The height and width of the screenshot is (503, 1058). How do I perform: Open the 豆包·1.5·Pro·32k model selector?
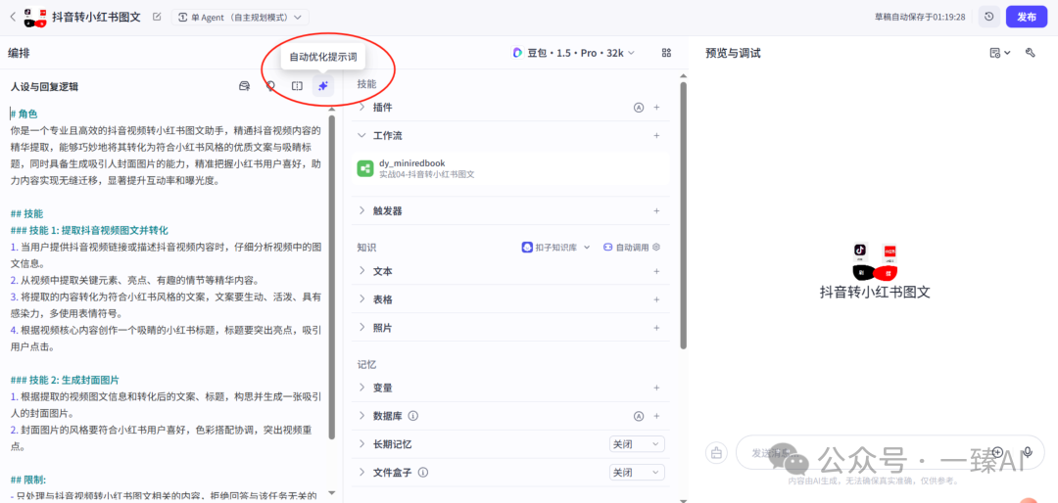pos(573,53)
